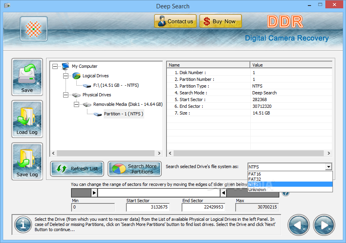
Task: Go to the next step arrow
Action: (x=324, y=225)
